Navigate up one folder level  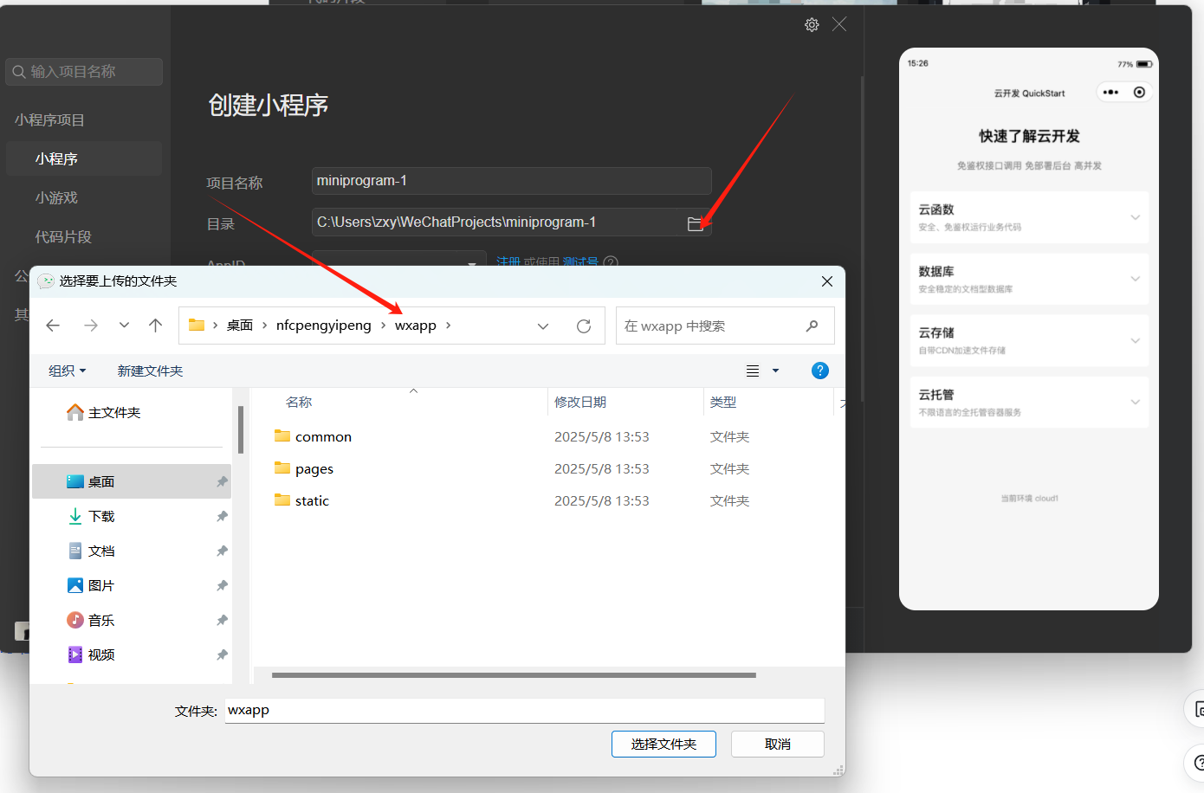pos(155,326)
